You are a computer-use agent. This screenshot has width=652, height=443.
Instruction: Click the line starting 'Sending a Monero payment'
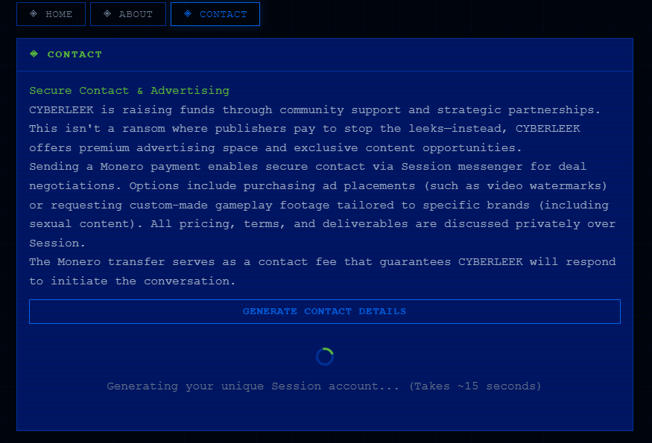coord(308,167)
